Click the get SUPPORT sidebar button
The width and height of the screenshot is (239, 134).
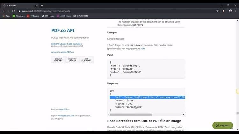pos(86,60)
